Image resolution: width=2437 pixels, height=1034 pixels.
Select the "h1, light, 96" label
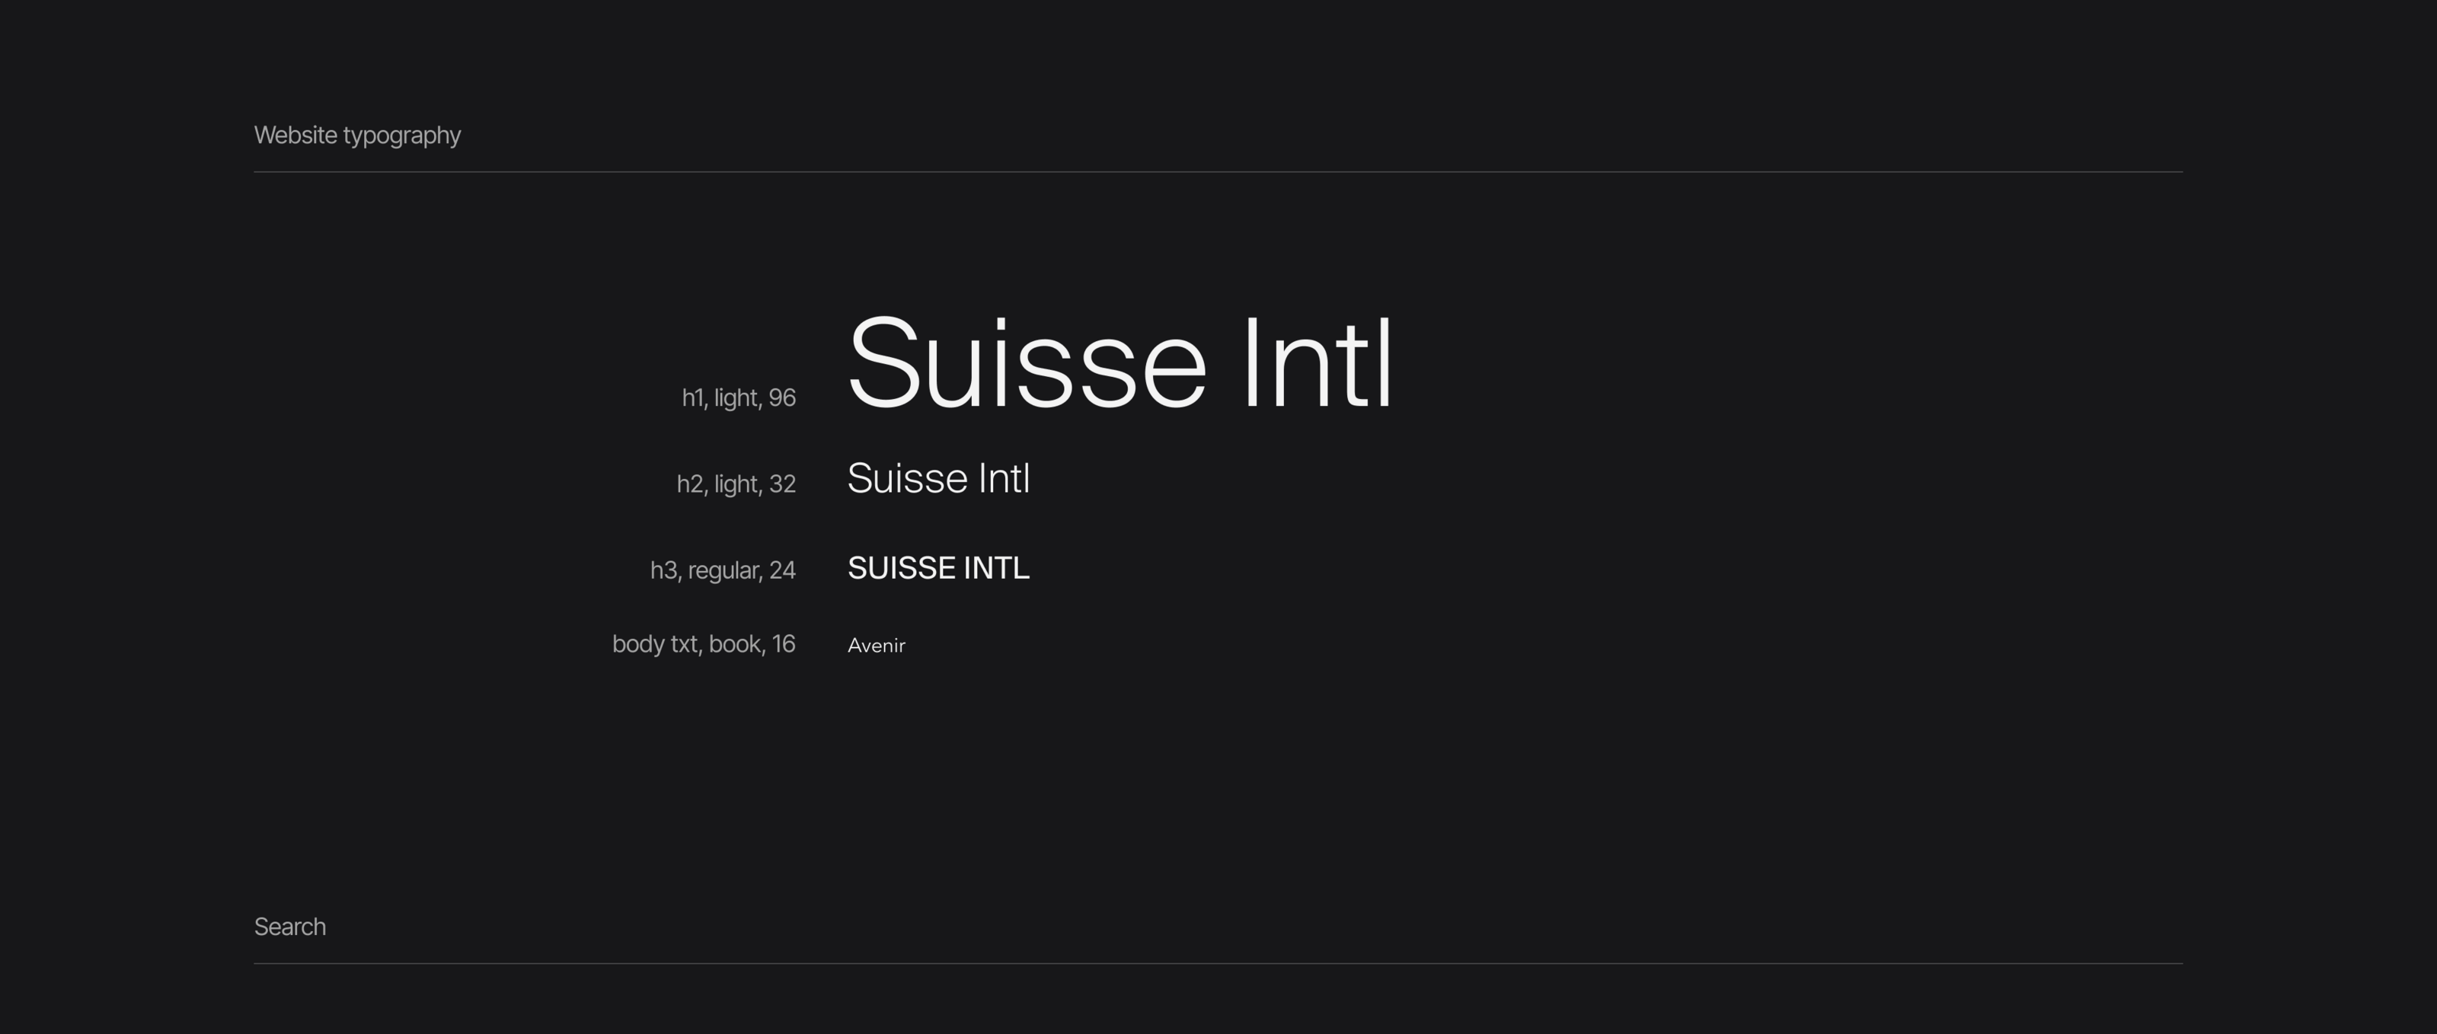738,398
